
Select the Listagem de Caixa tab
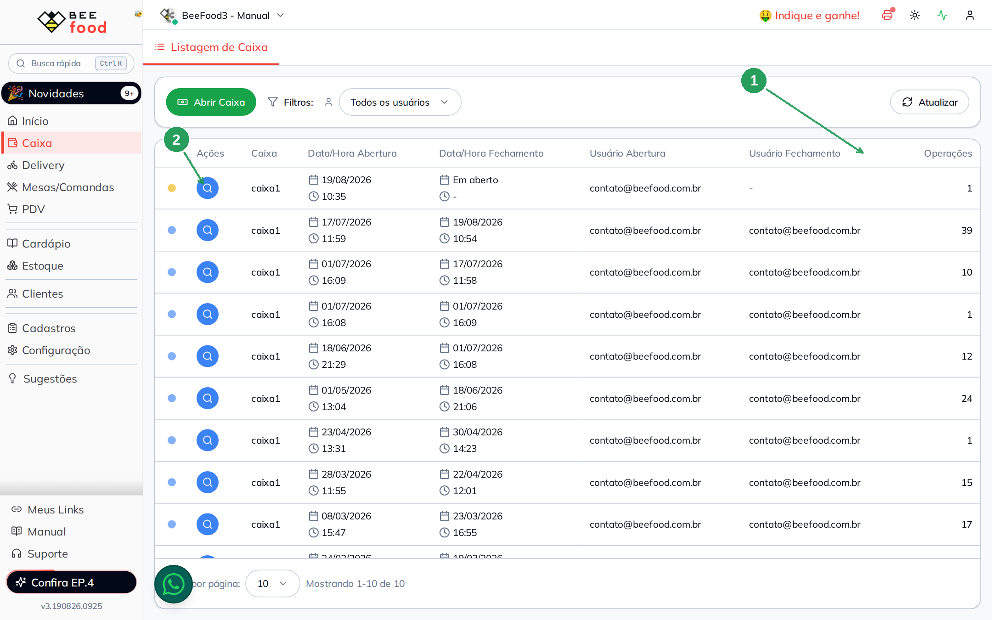(211, 47)
